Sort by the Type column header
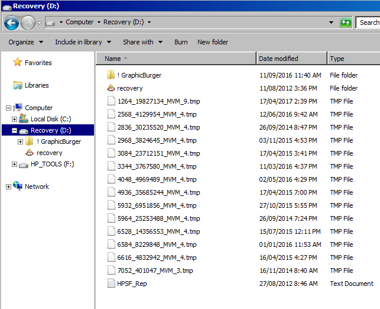Image resolution: width=380 pixels, height=309 pixels. click(x=353, y=59)
